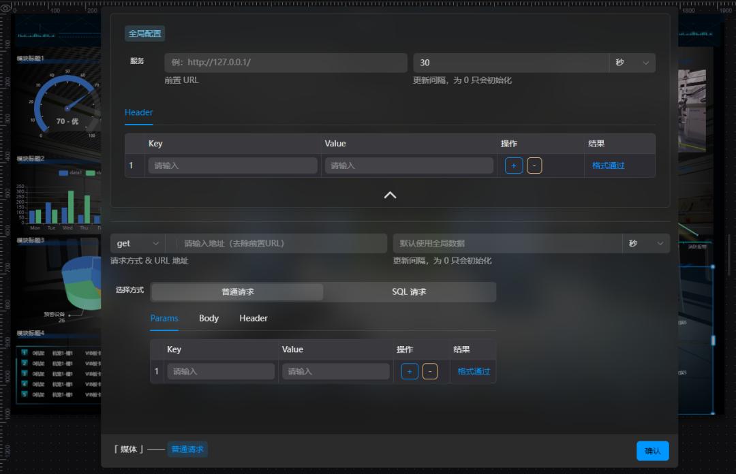Click the remove-row minus icon in global Header table

(534, 165)
